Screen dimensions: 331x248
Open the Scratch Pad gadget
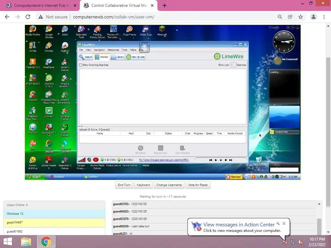pyautogui.click(x=284, y=132)
